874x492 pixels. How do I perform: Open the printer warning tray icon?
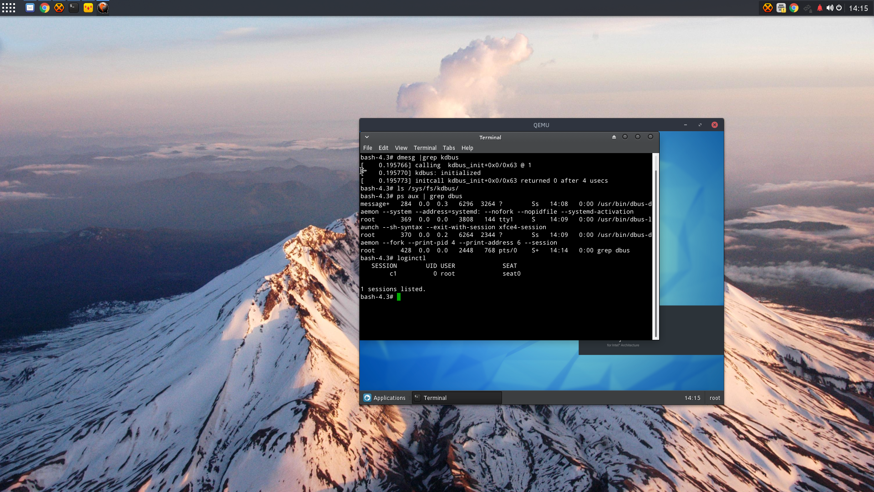pos(781,8)
